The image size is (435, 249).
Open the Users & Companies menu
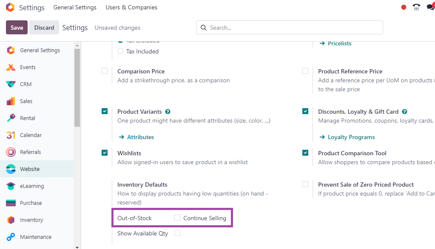(x=131, y=8)
